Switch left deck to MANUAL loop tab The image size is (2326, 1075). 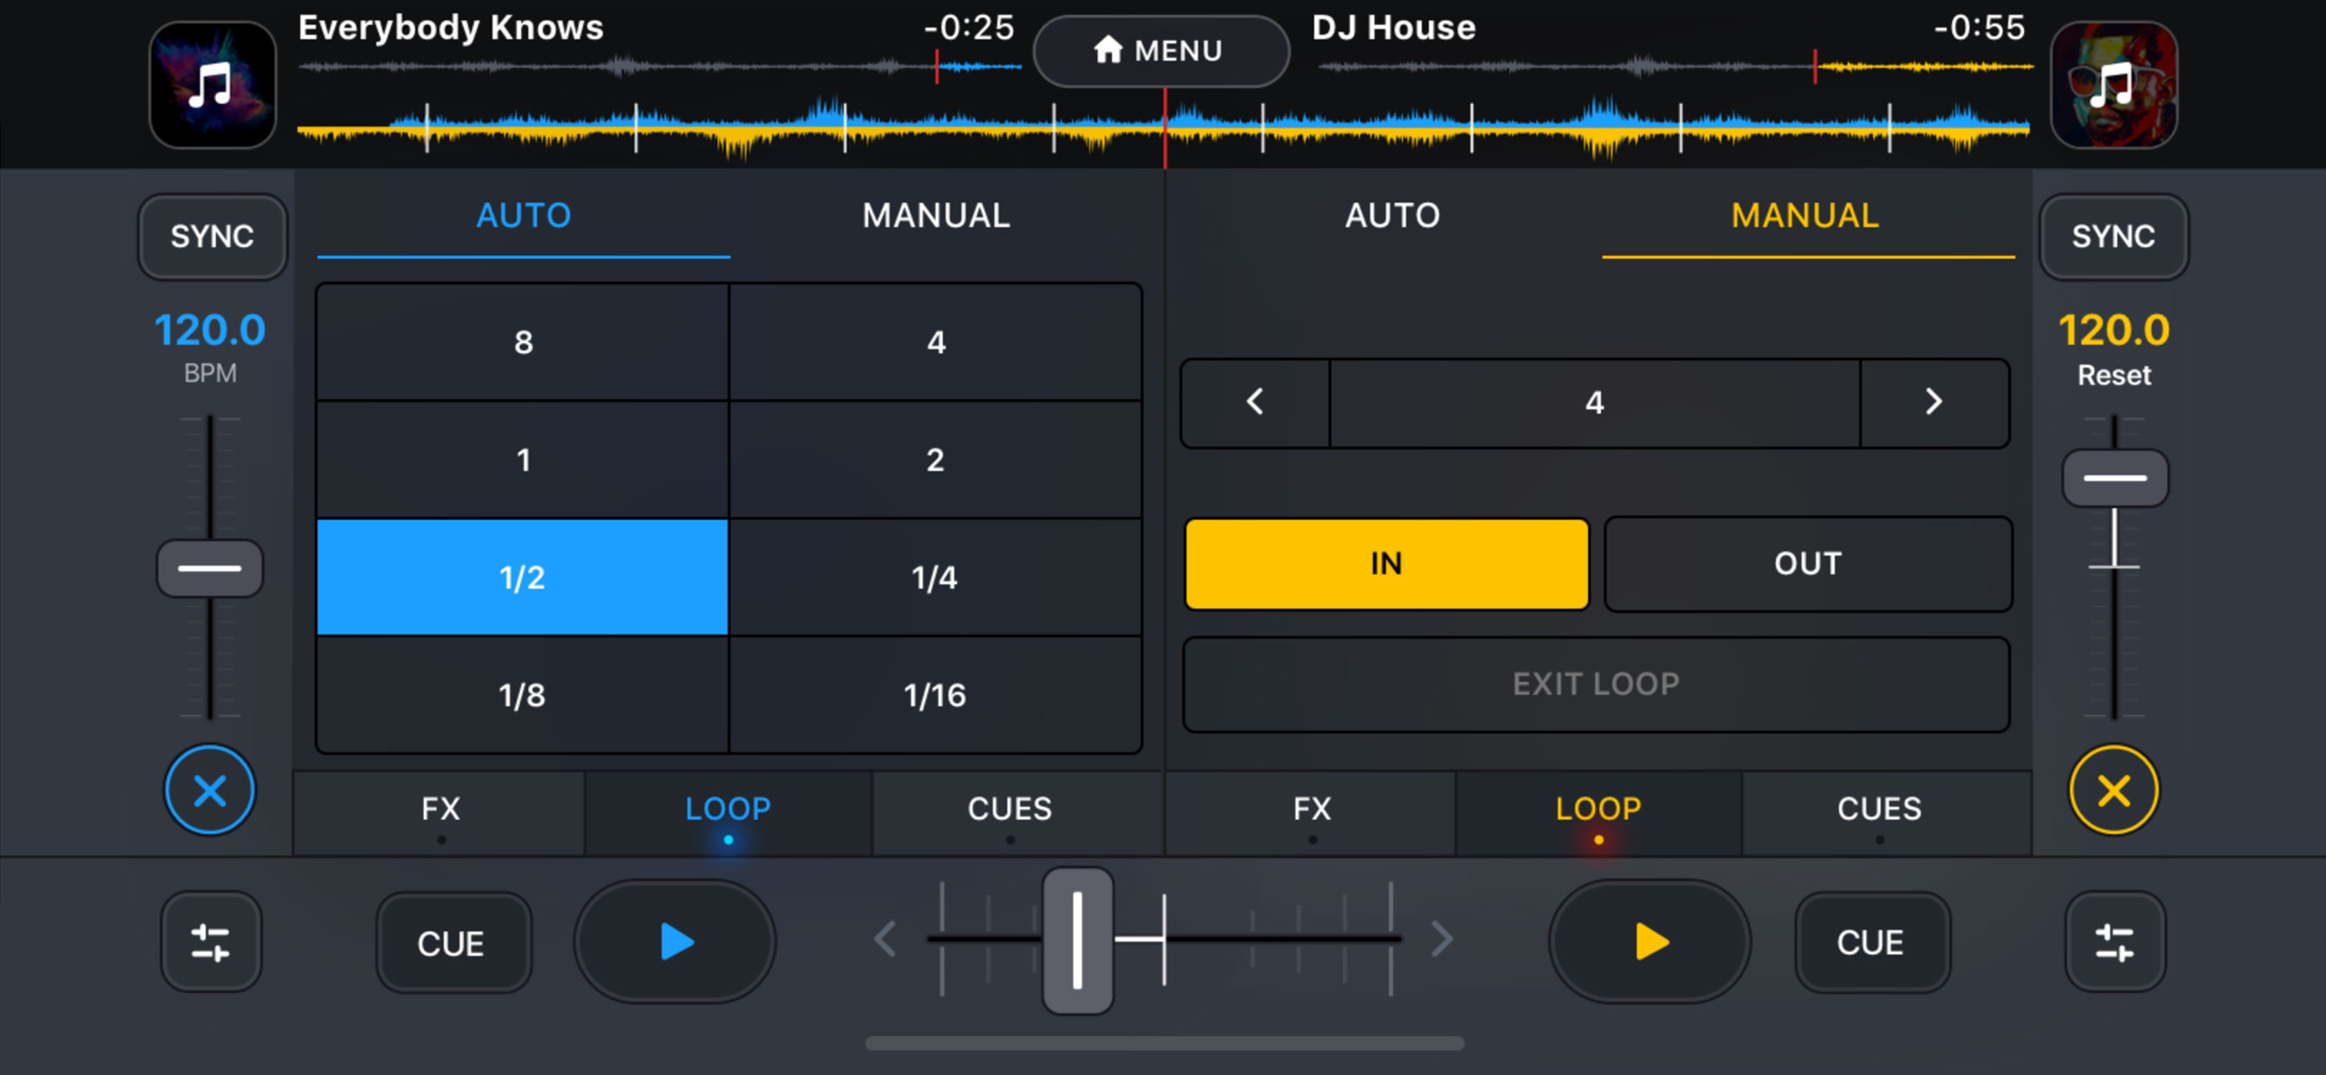point(935,216)
